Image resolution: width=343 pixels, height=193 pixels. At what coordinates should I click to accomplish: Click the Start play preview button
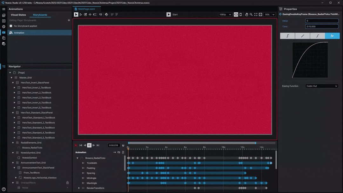click(172, 14)
